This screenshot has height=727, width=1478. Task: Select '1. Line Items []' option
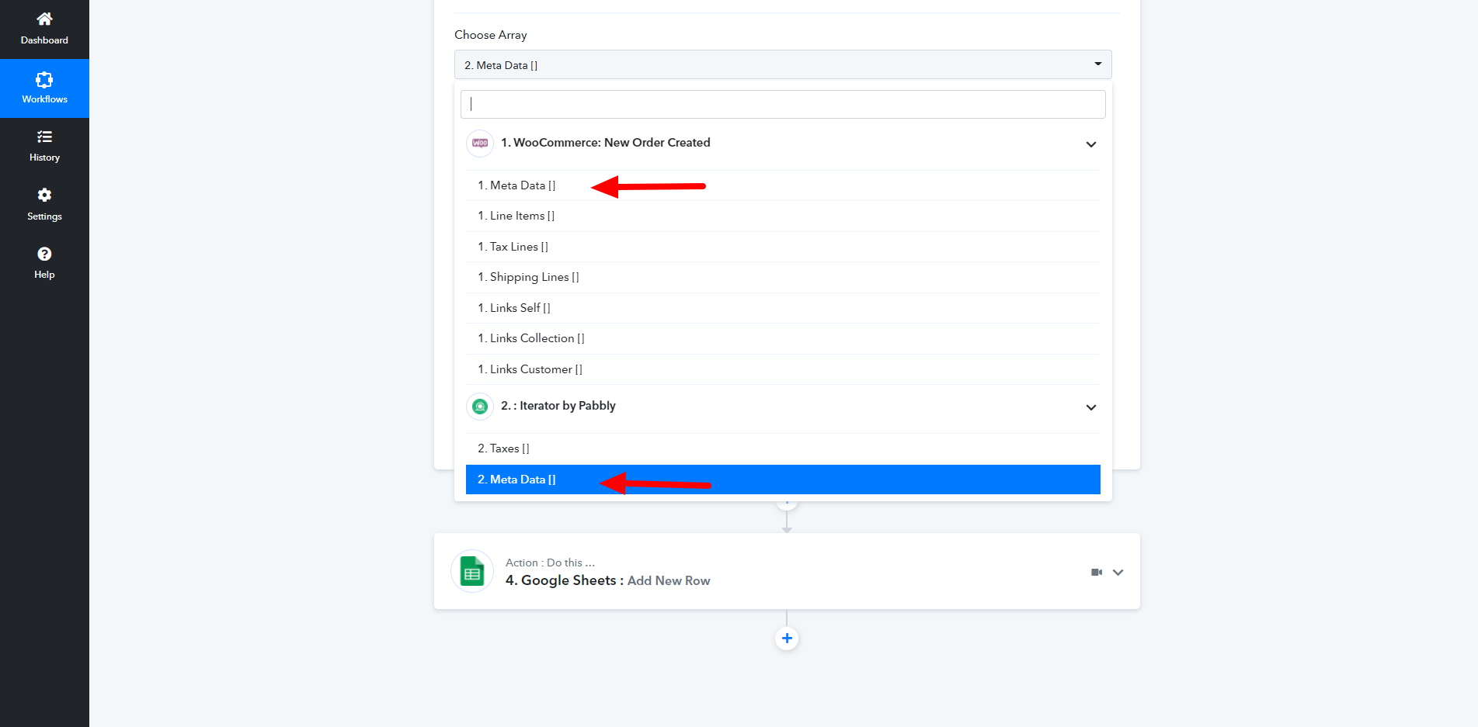[783, 216]
